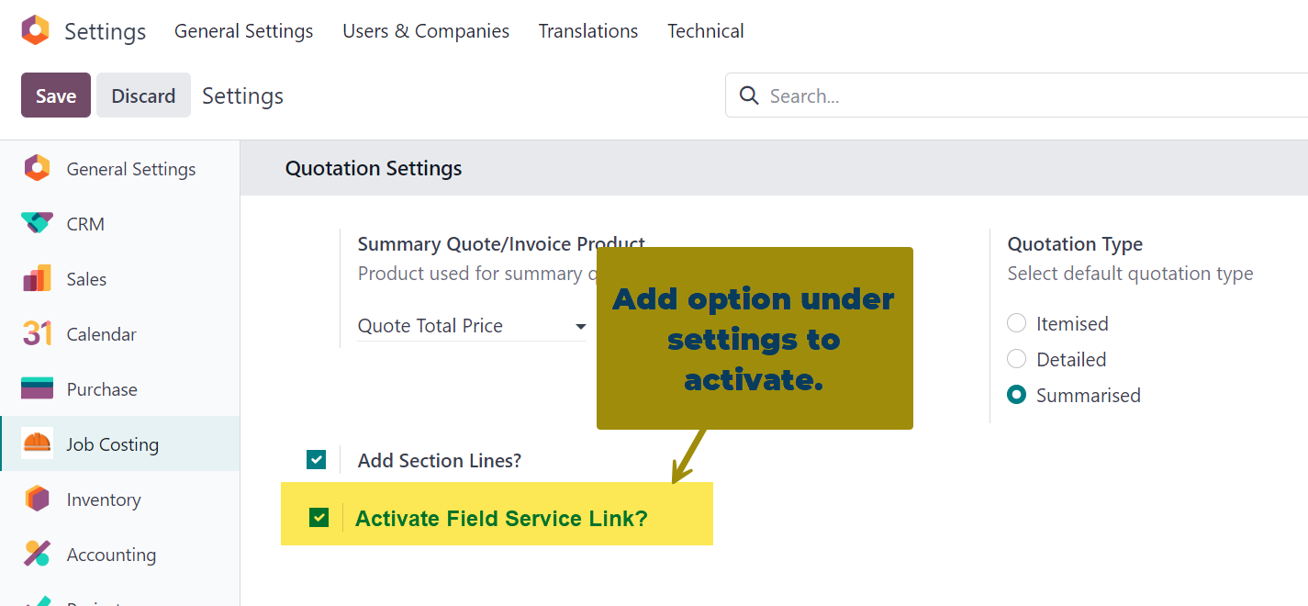The image size is (1308, 606).
Task: Open the Purchase card icon
Action: [37, 389]
